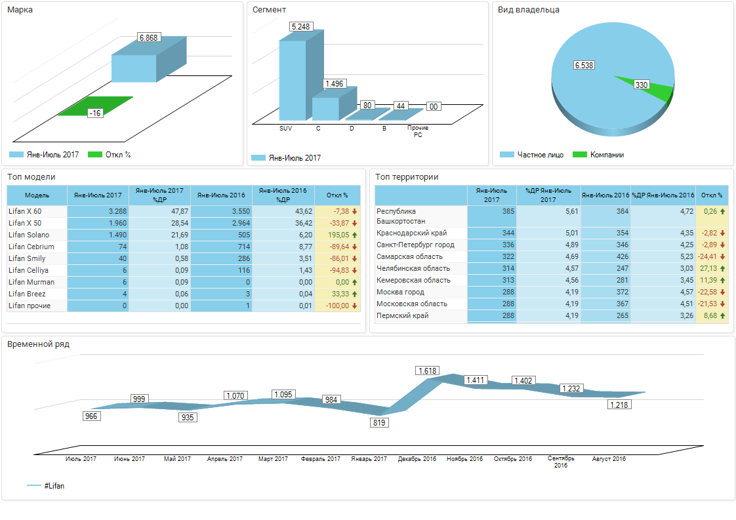Click the -24,41 deviation value
The width and height of the screenshot is (736, 520).
[x=707, y=256]
